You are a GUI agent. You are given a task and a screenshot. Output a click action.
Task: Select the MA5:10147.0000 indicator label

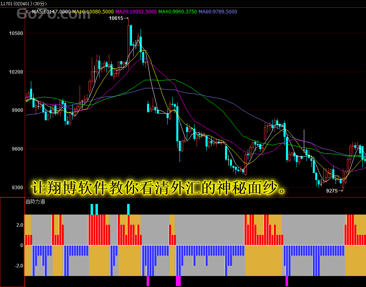(51, 12)
